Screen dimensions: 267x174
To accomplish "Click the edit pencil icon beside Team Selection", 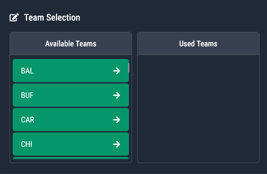I will click(x=14, y=17).
